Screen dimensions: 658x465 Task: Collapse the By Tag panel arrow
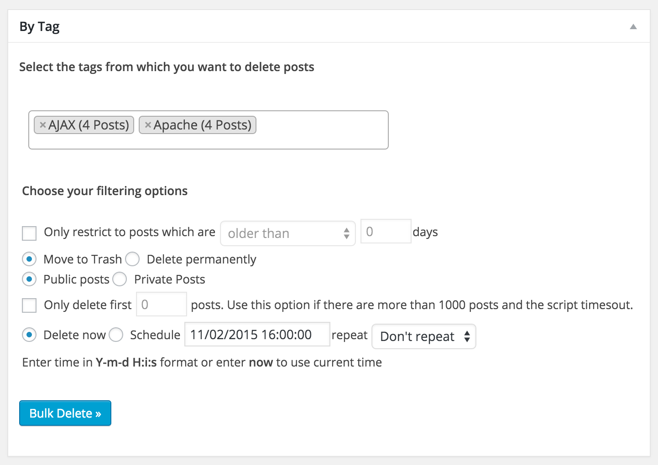[x=633, y=27]
